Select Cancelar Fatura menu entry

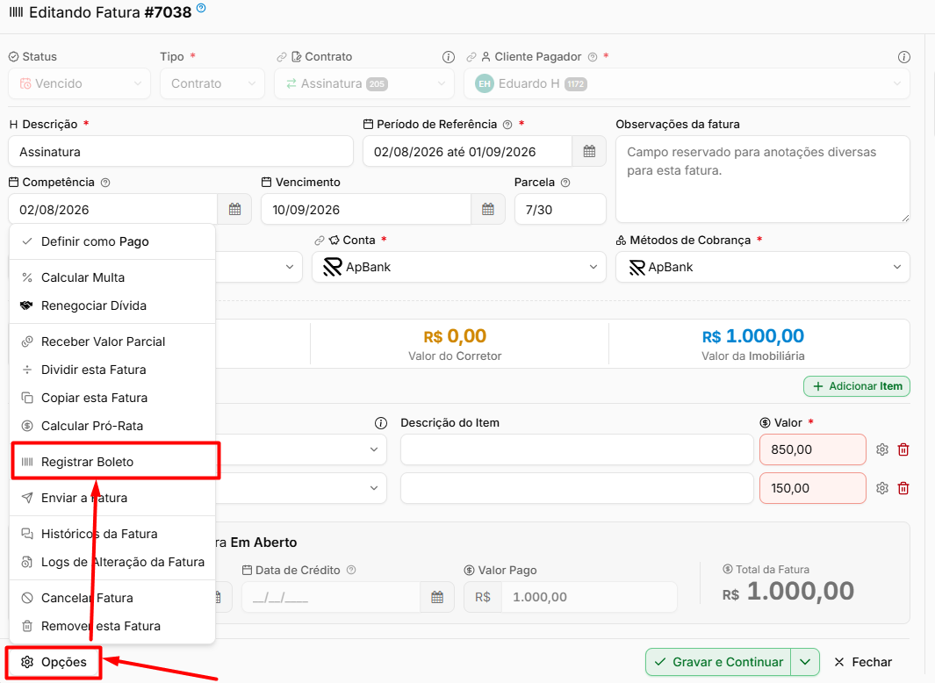[112, 598]
